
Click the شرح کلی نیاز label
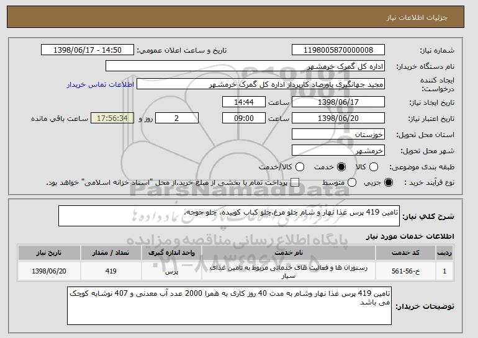click(428, 216)
